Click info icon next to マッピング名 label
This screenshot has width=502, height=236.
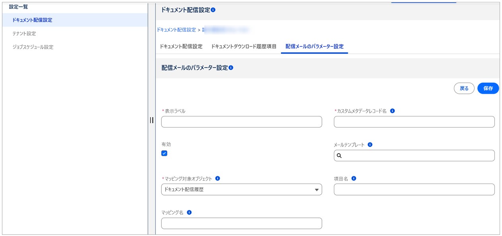click(189, 212)
